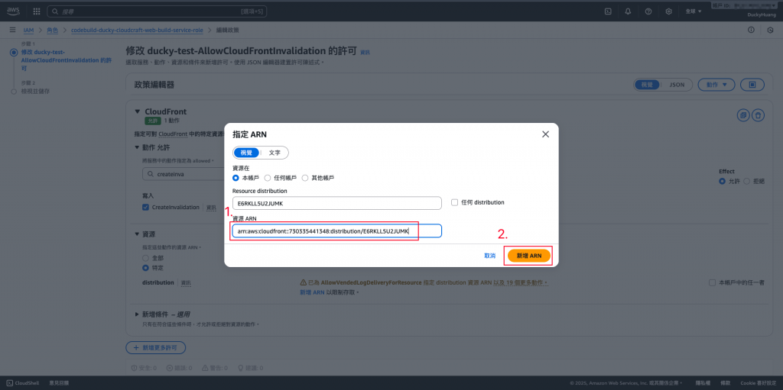Go to the IAM breadcrumb
This screenshot has height=390, width=783.
pos(28,31)
